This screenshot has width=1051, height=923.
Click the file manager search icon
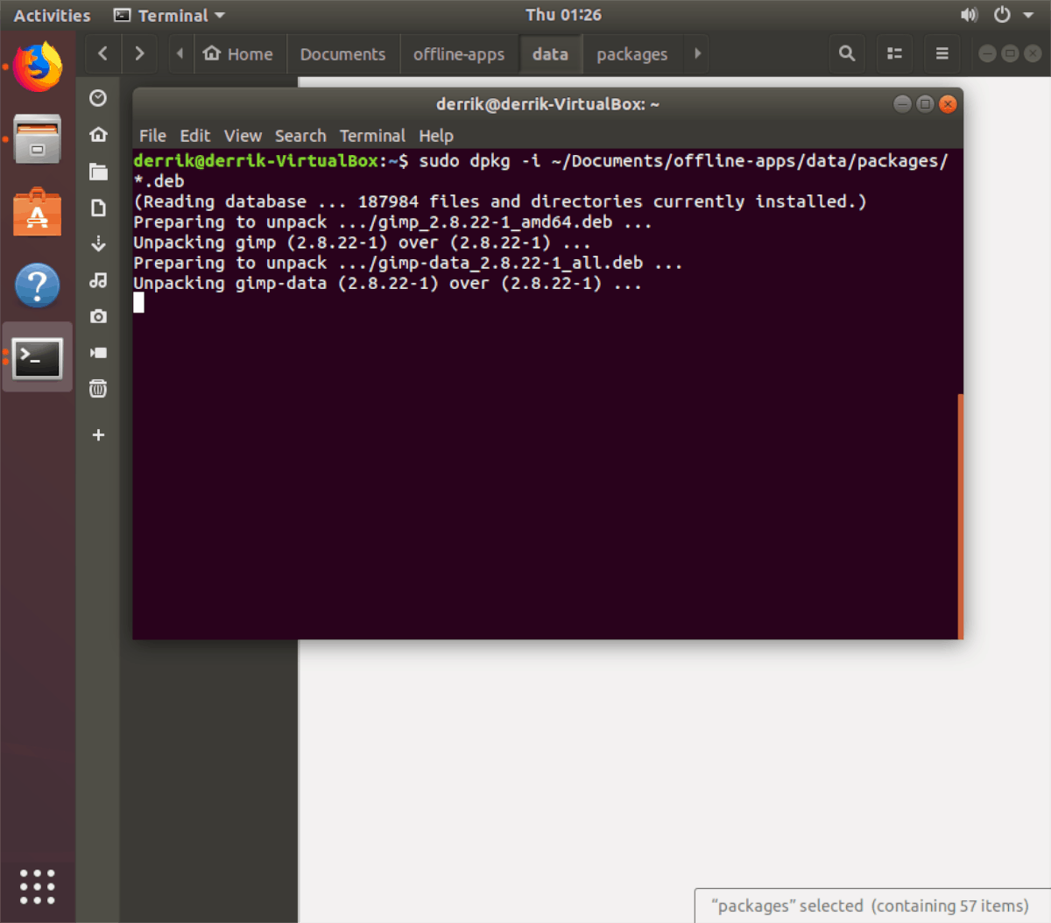(x=846, y=53)
